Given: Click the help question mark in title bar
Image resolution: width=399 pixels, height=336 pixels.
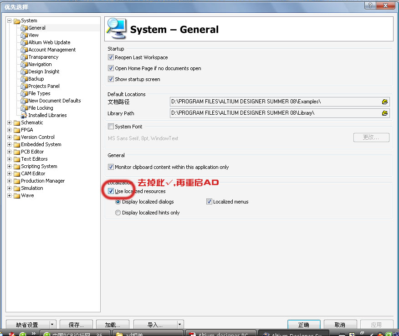Looking at the screenshot, I should point(370,5).
